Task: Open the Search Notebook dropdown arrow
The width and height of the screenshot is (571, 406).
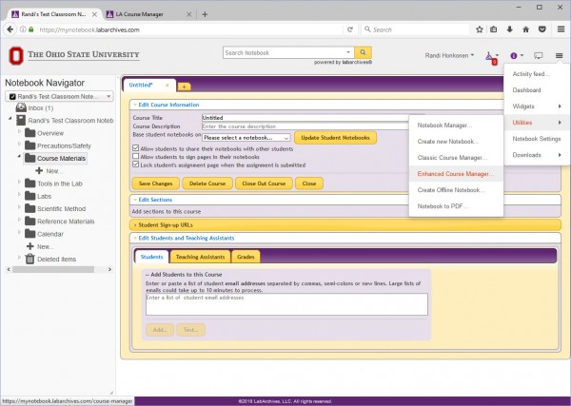Action: pos(348,52)
